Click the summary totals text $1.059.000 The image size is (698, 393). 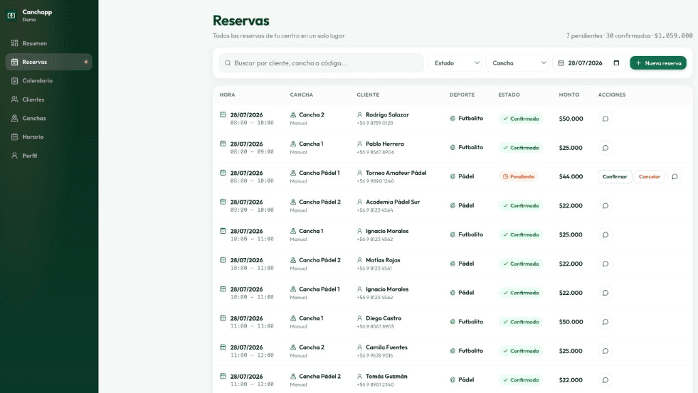[x=673, y=35]
